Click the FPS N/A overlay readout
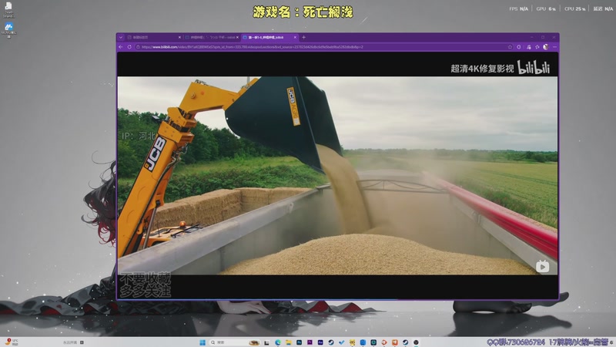Viewport: 616px width, 347px height. point(518,8)
